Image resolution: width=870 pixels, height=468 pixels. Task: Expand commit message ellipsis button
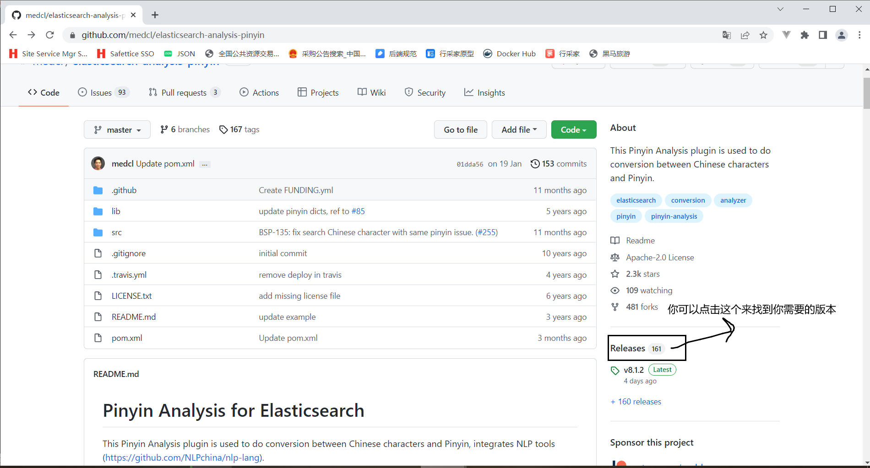click(205, 164)
